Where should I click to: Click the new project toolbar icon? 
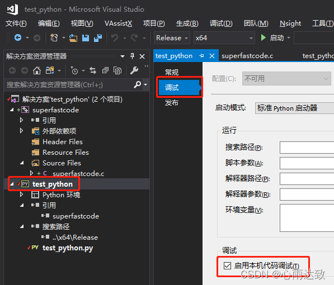click(x=54, y=38)
